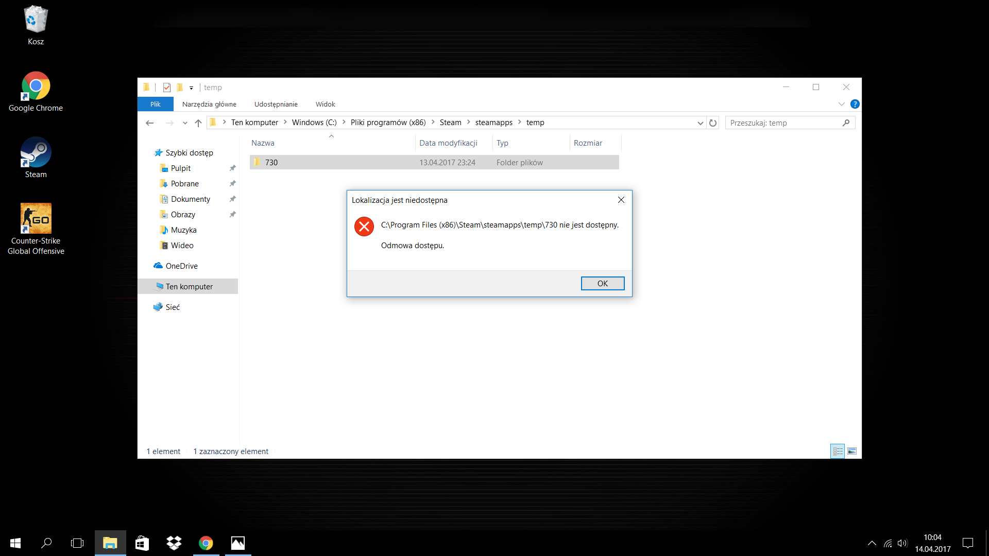Select the 730 folder row
Screen dimensions: 989x556
(x=434, y=163)
